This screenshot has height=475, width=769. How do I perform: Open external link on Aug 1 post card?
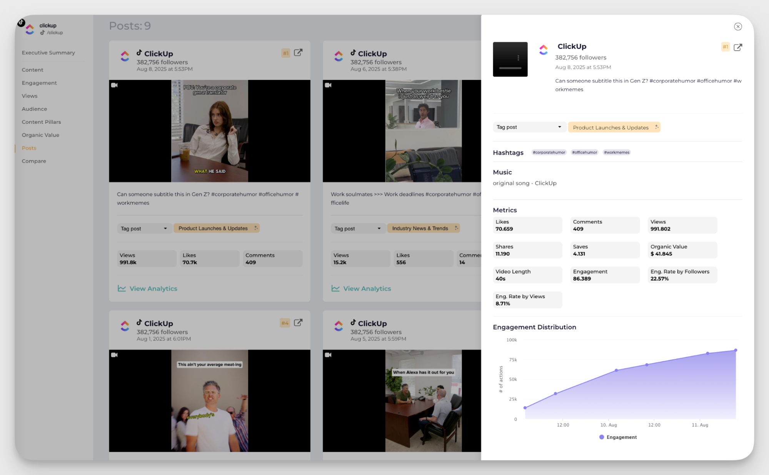tap(298, 322)
